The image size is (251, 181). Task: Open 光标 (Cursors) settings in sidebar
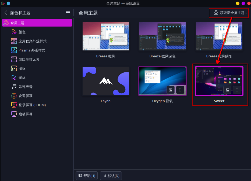(23, 77)
